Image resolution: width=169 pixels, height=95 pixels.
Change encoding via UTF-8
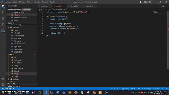(x=133, y=89)
